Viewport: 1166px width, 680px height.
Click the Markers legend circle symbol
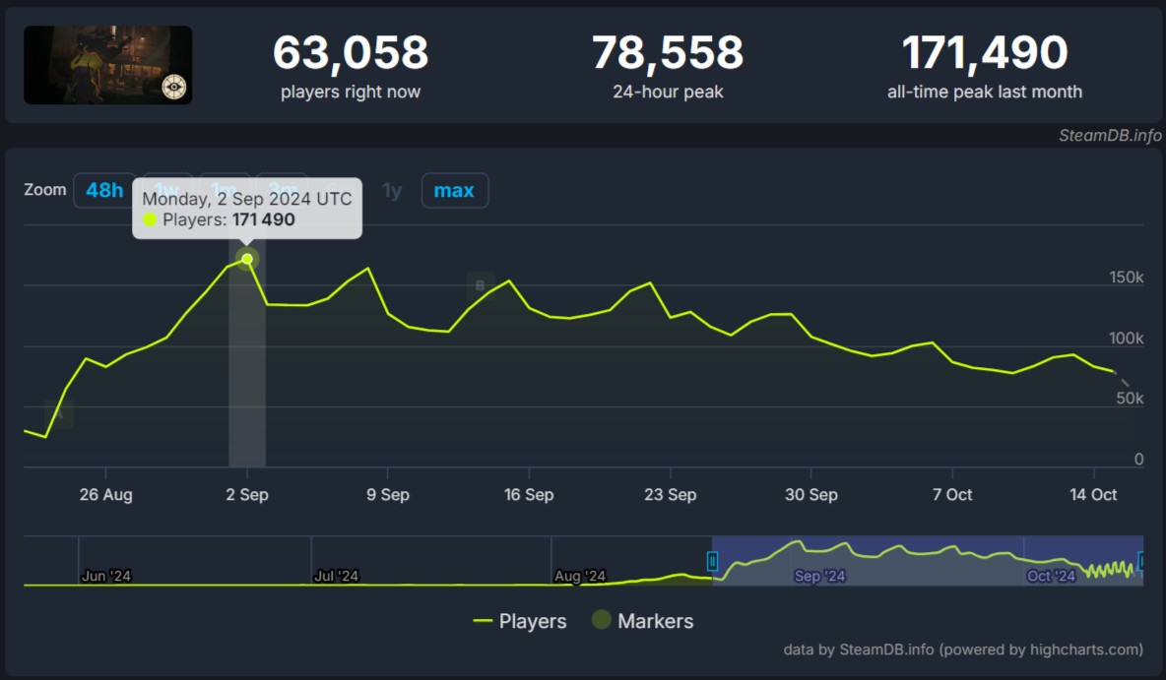point(601,619)
